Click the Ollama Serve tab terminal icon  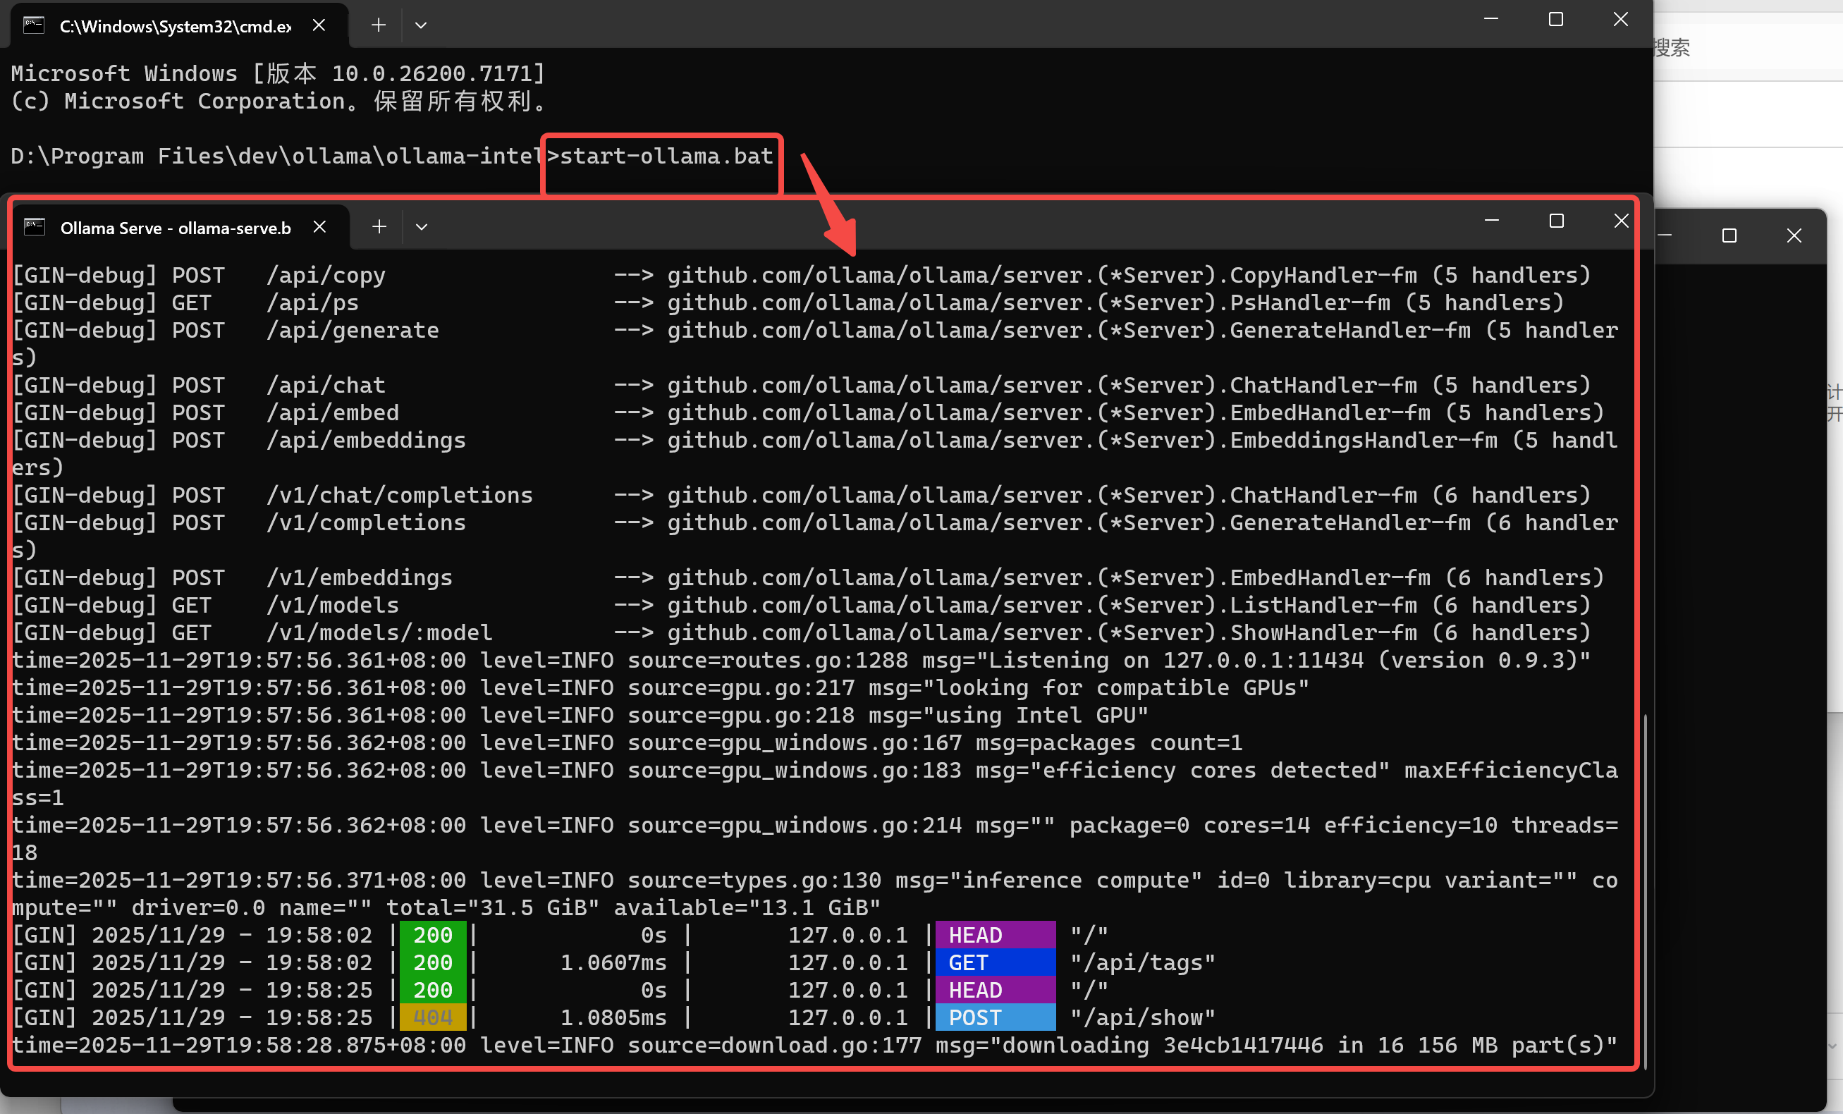click(35, 227)
